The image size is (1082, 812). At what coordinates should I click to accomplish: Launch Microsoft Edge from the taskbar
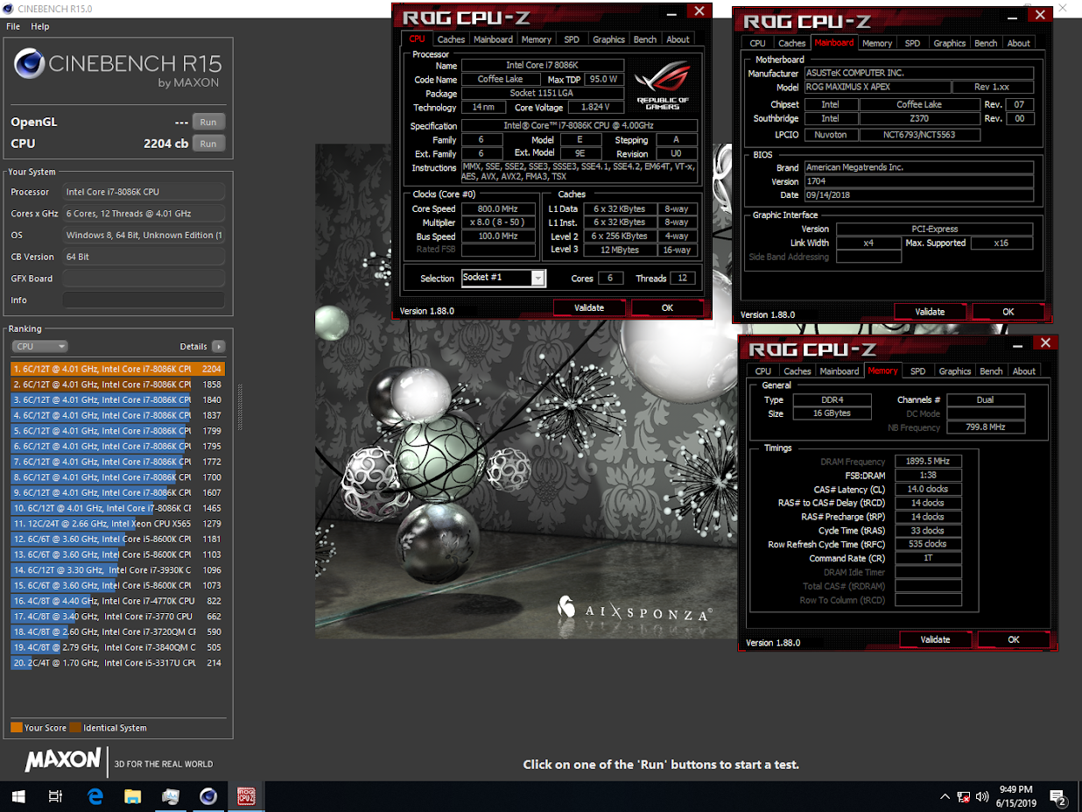[x=95, y=796]
